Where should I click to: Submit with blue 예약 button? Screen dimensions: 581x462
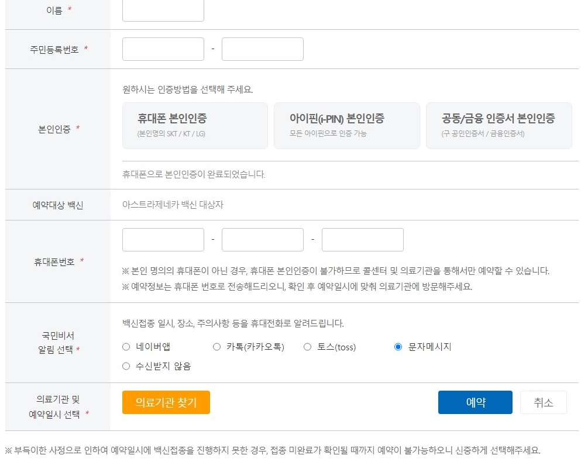(475, 402)
